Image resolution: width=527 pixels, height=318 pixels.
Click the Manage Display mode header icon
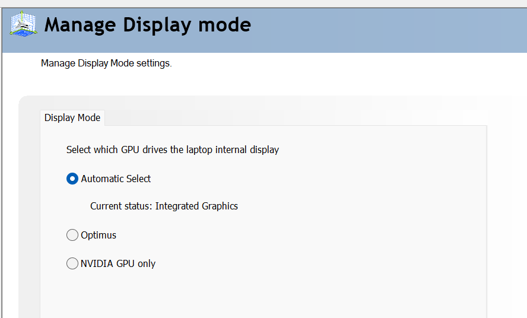tap(24, 24)
